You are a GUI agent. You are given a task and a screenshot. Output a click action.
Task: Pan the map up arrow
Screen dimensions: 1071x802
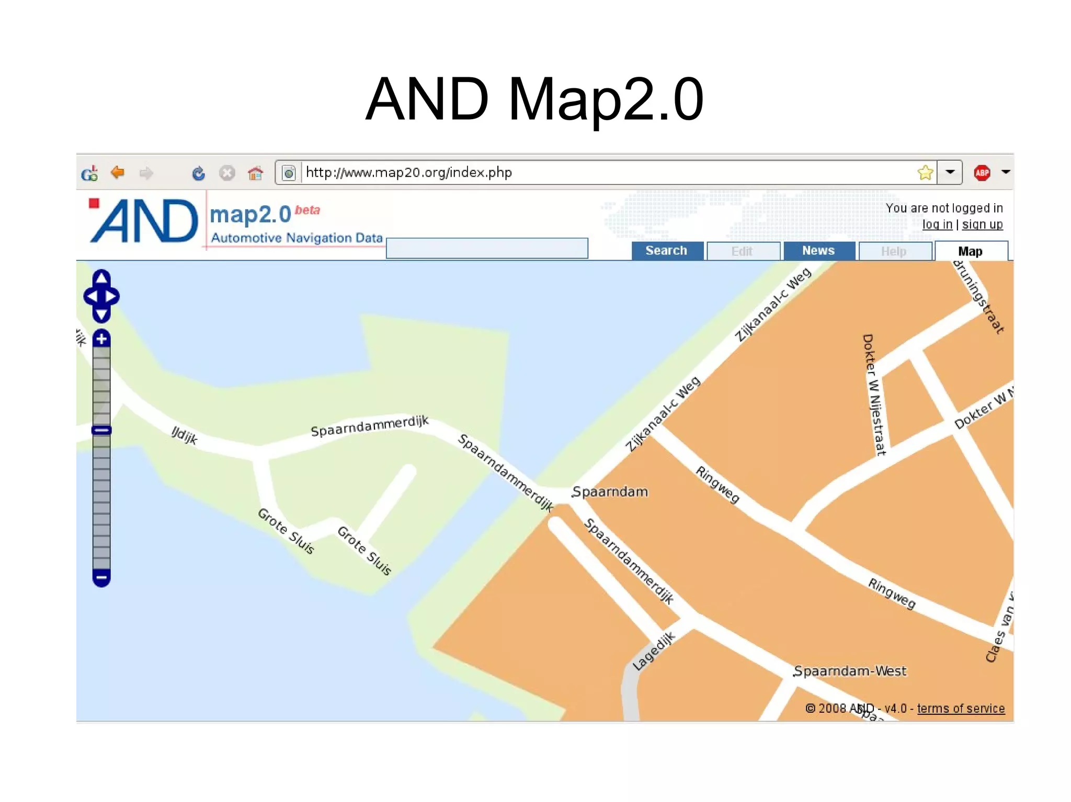(x=101, y=277)
